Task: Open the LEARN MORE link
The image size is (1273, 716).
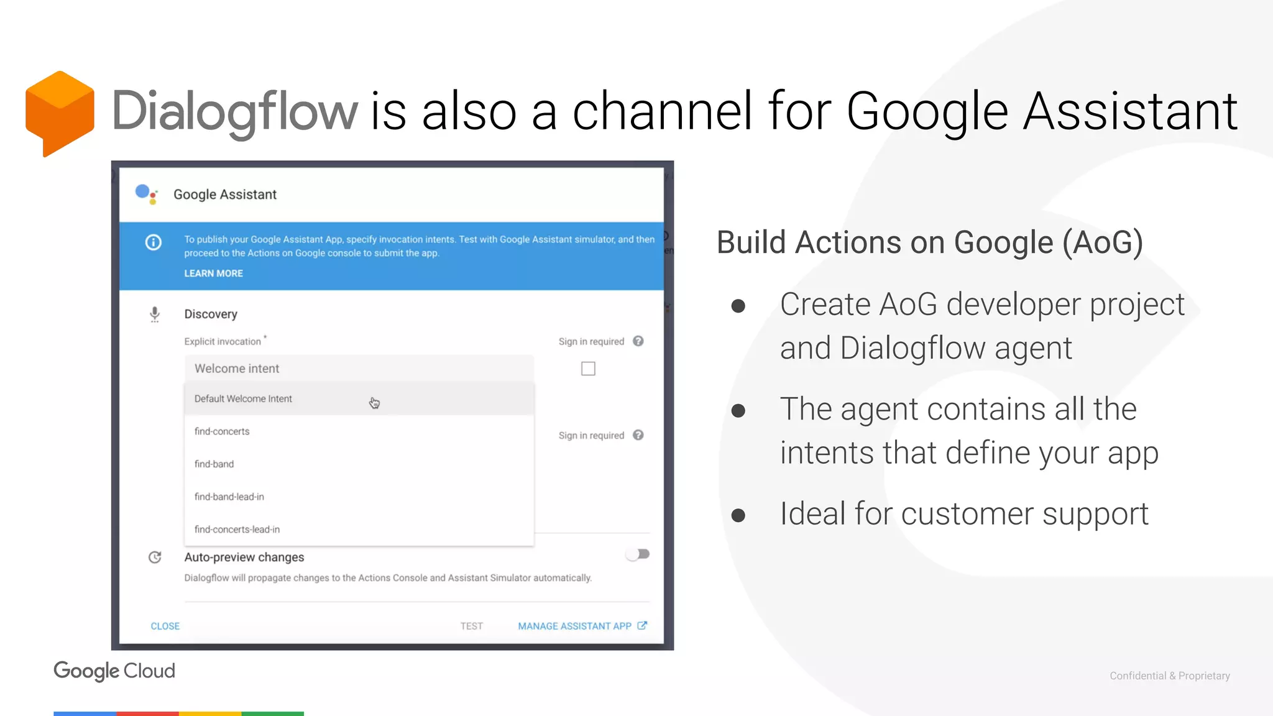Action: (213, 273)
